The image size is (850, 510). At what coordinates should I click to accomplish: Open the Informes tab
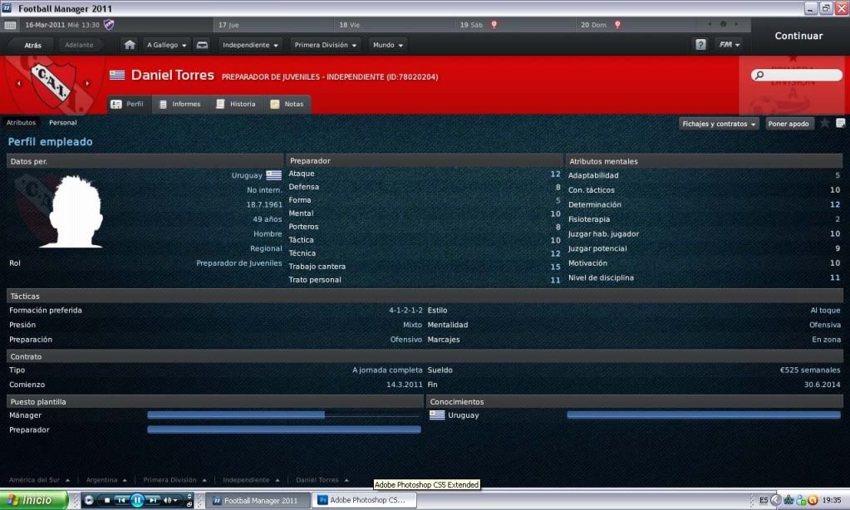click(x=180, y=104)
